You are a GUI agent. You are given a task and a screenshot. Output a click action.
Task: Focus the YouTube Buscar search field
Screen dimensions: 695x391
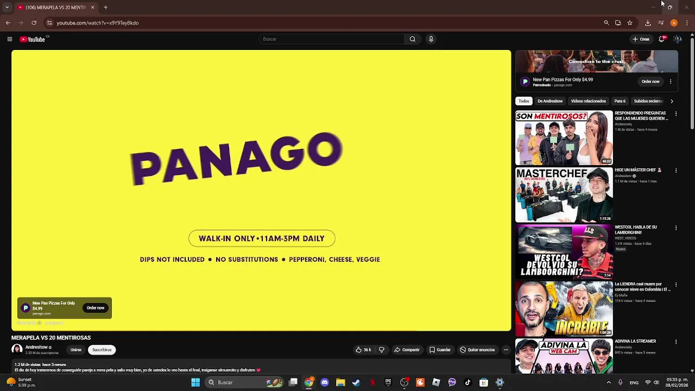tap(332, 39)
